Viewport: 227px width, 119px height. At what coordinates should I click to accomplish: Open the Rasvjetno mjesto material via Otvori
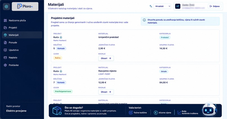[106, 92]
